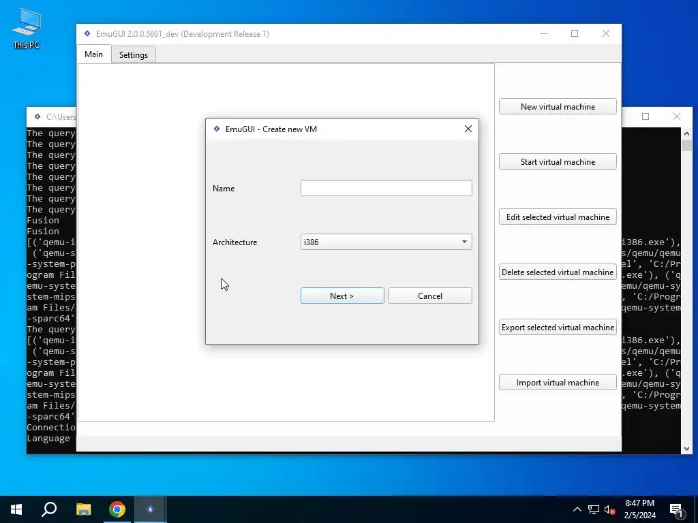The image size is (698, 523).
Task: Click EmuGUI logo in main title bar
Action: tap(87, 34)
